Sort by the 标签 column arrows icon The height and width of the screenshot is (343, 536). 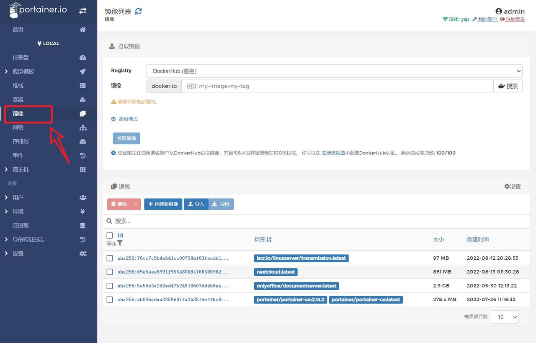coord(269,240)
